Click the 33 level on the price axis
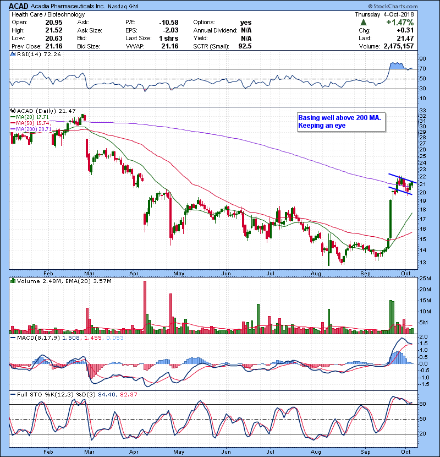Screen dimensions: 440x457 tap(422, 111)
